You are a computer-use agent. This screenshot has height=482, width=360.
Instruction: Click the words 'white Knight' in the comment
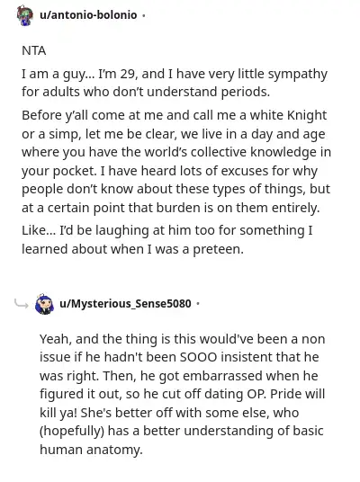pos(288,115)
